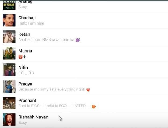
Task: Select the Chachaji contact name
Action: pos(27,18)
